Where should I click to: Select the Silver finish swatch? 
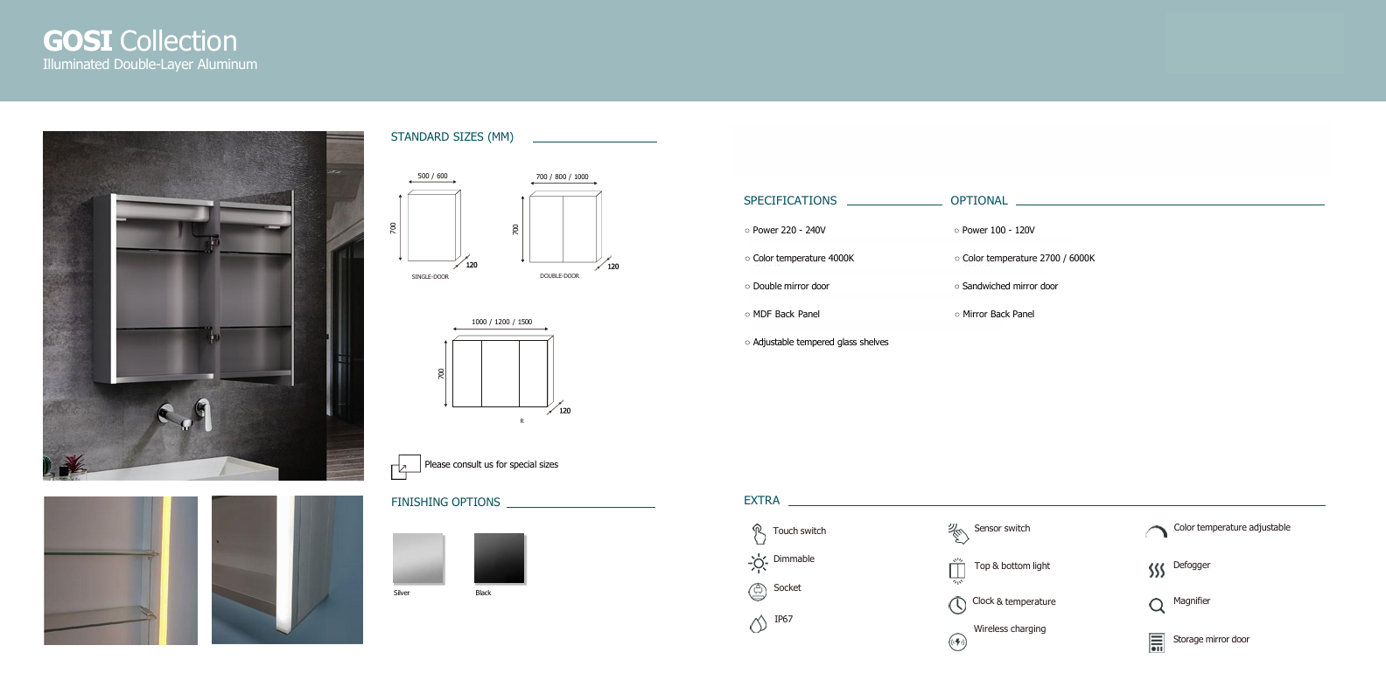(418, 559)
